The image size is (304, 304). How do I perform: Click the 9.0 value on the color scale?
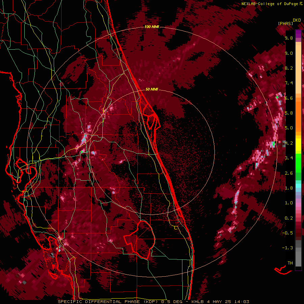(x=289, y=53)
